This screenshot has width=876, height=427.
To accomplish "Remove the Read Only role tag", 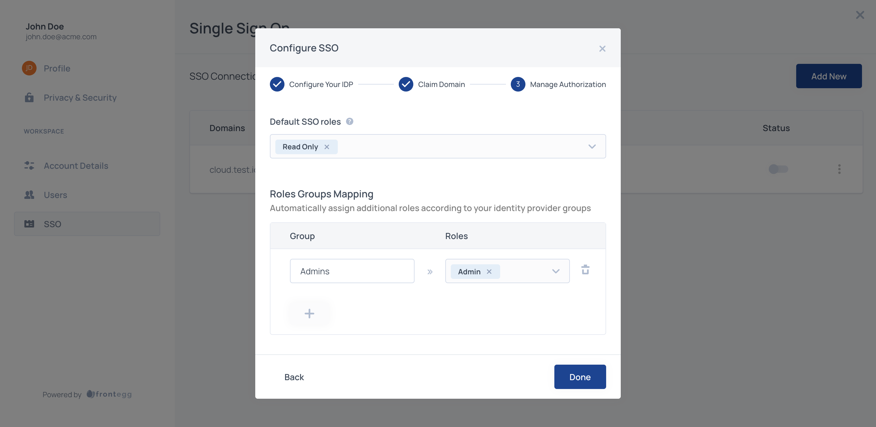I will [x=327, y=147].
